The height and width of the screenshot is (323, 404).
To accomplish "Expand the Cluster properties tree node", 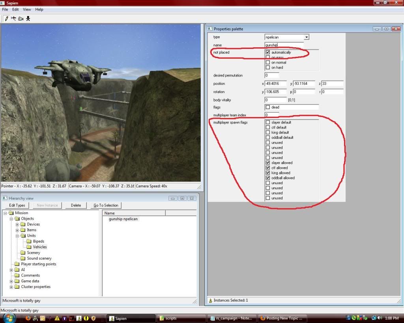I will pos(11,287).
